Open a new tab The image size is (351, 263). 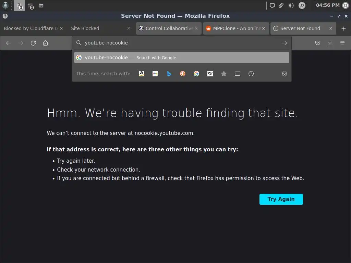click(x=343, y=28)
